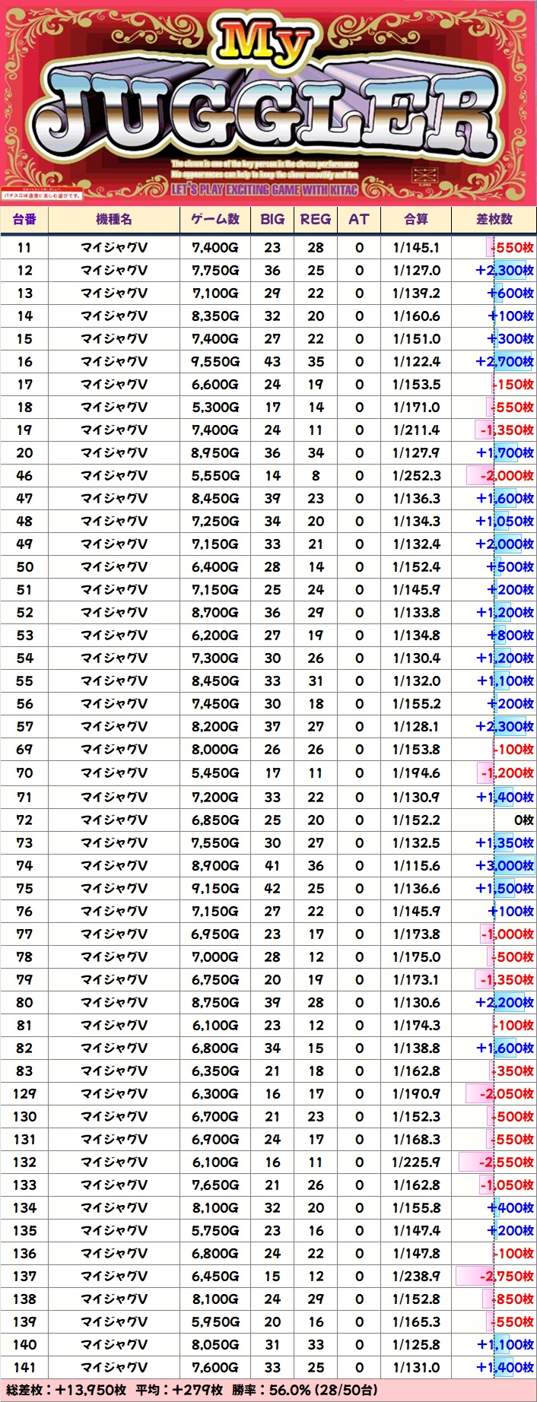Viewport: 537px width, 1402px height.
Task: Click the pachislot warning label on banner
Action: 42,195
